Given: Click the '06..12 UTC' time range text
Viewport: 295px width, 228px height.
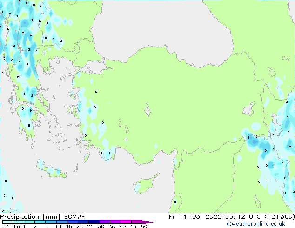Looking at the screenshot, I should (243, 217).
